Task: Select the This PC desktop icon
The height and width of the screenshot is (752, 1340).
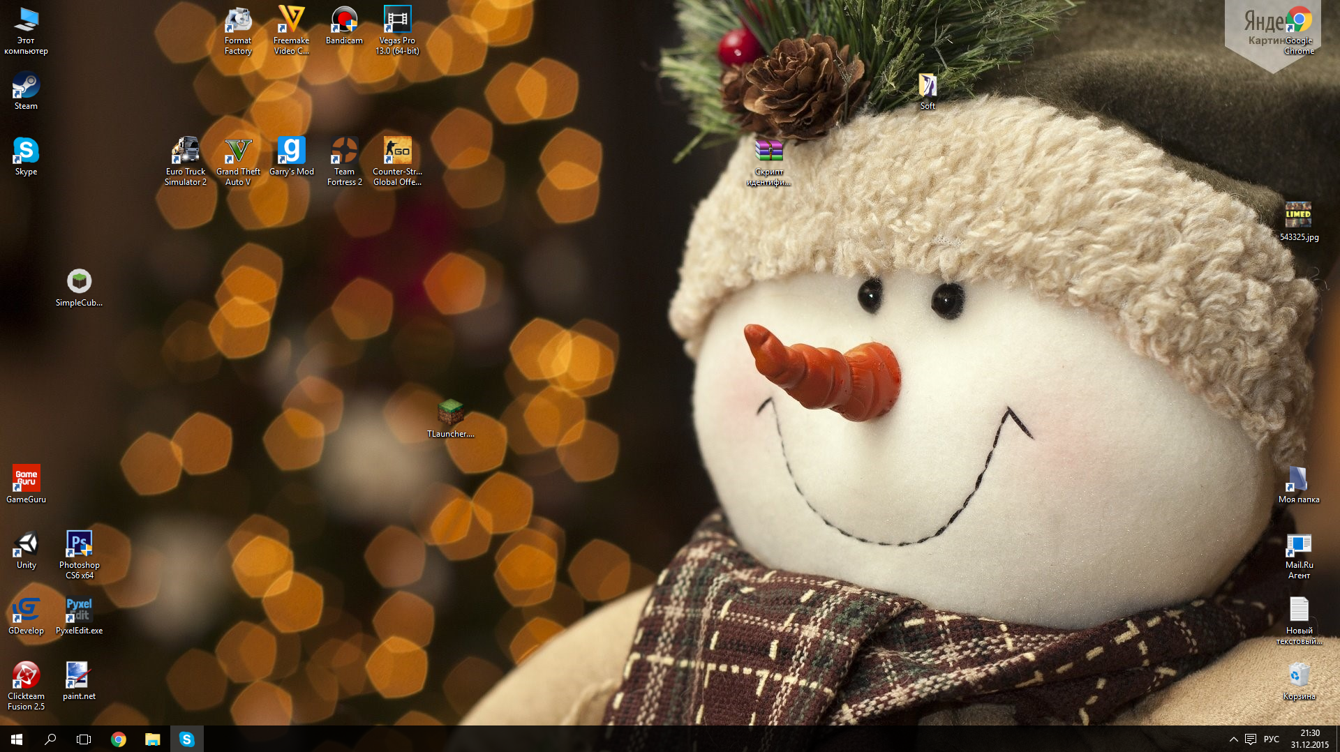Action: 27,31
